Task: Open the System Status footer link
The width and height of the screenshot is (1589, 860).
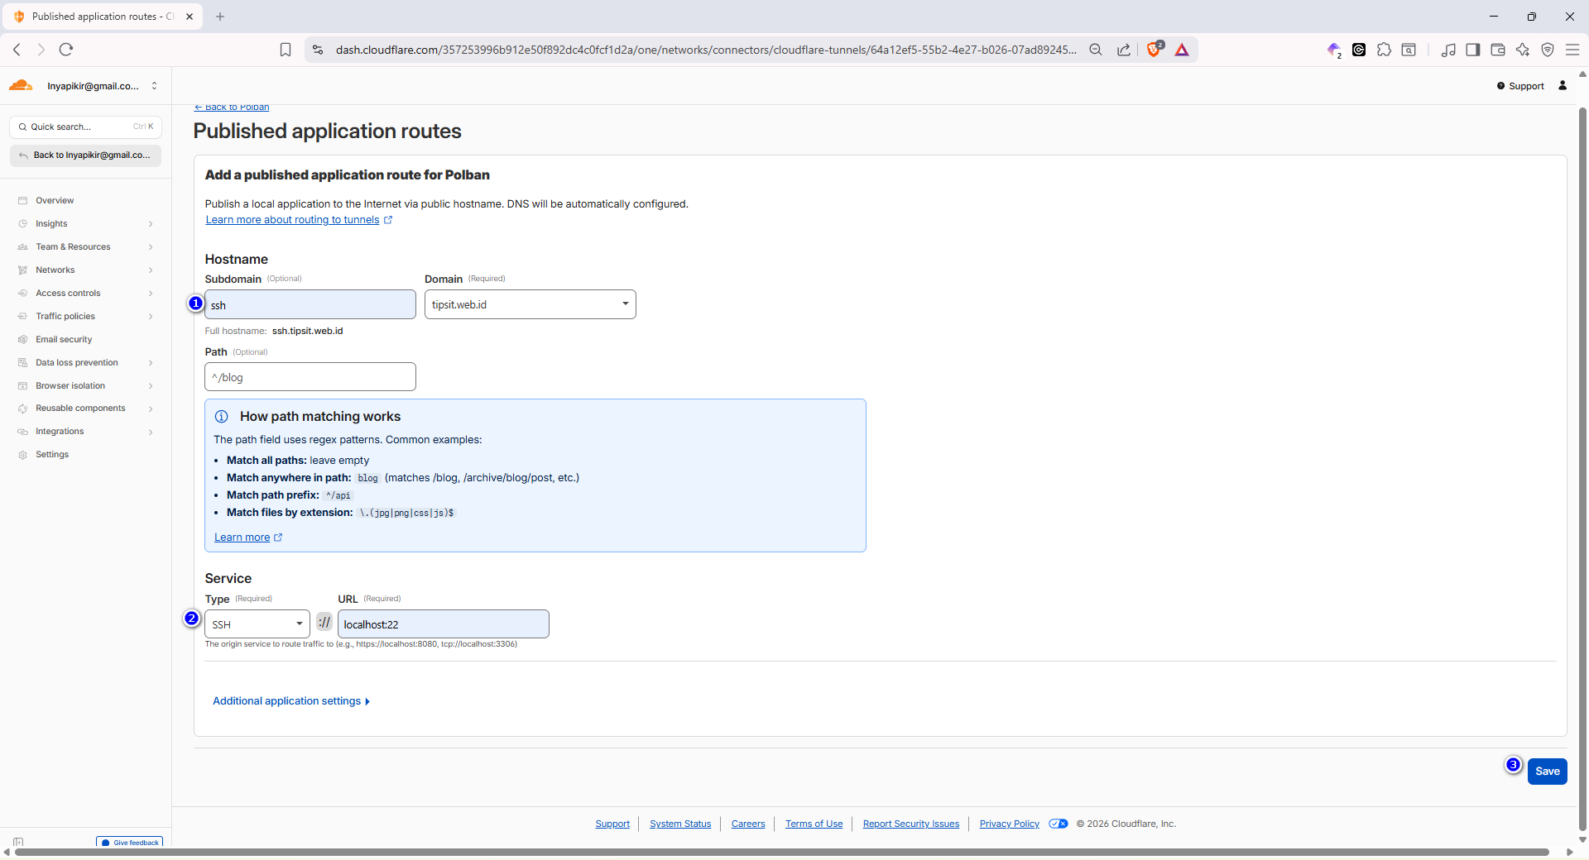Action: pyautogui.click(x=680, y=824)
